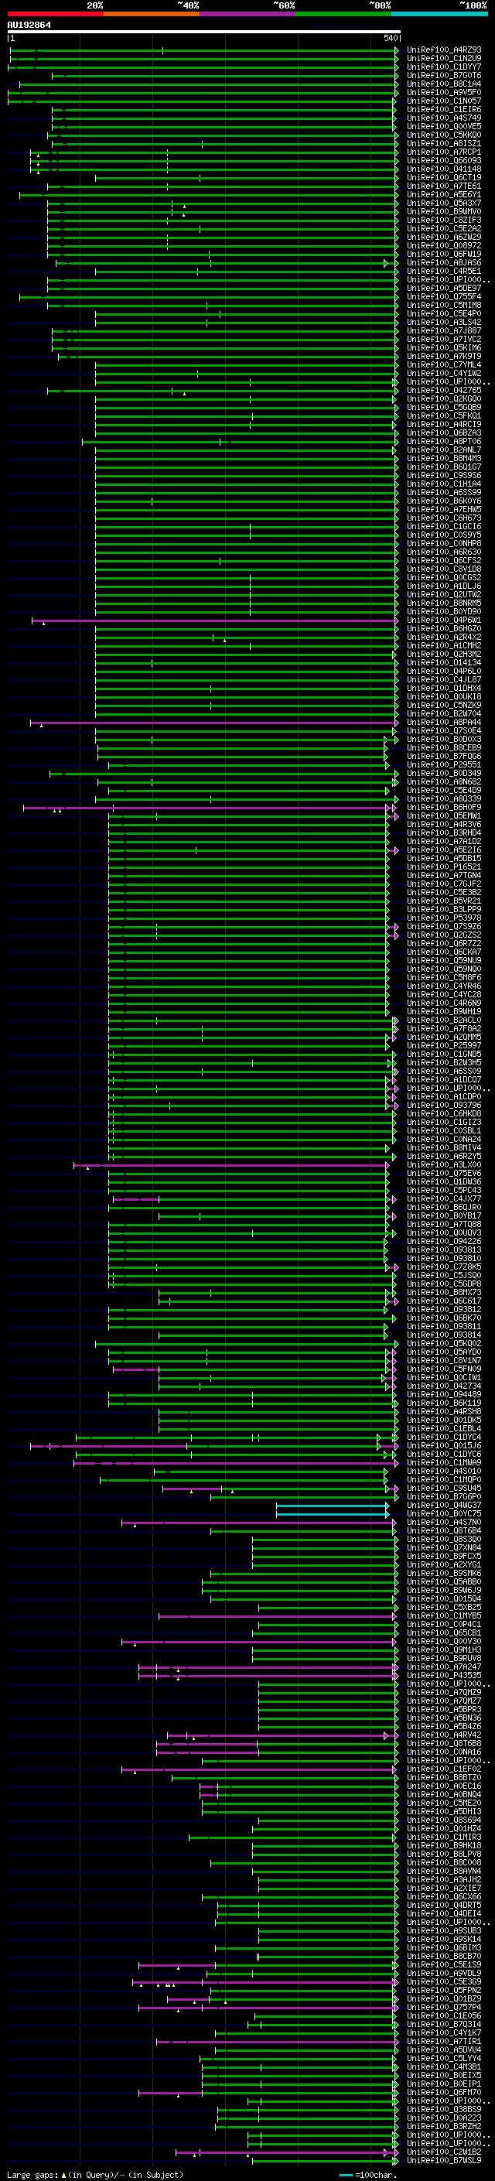The width and height of the screenshot is (495, 2181).
Task: Click the orange ~40% legend color bar
Action: (152, 14)
